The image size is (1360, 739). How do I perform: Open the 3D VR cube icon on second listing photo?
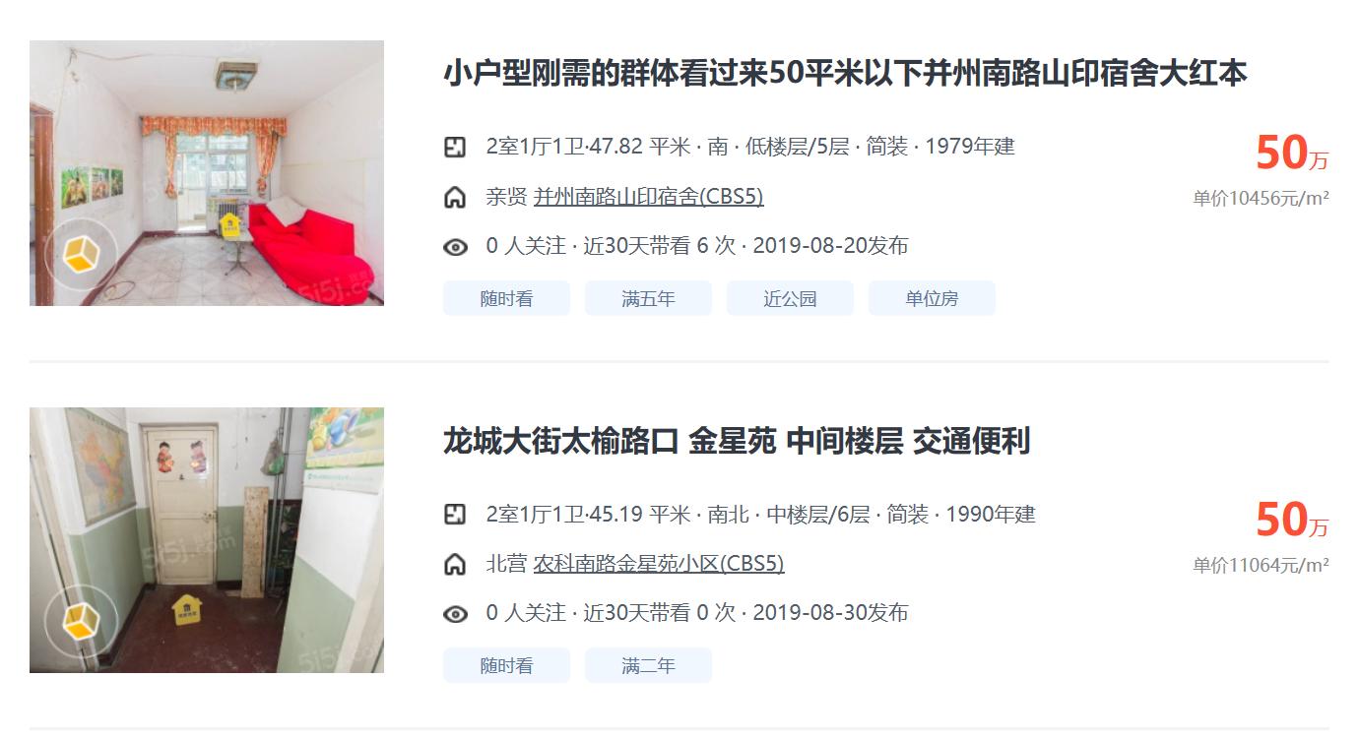point(81,622)
